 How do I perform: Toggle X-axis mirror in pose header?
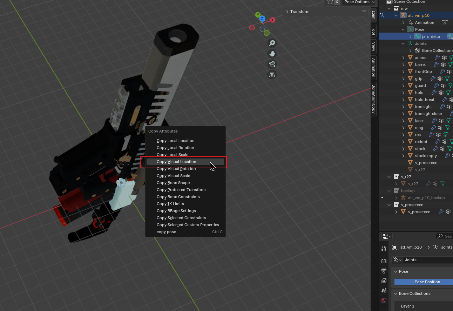[x=337, y=2]
